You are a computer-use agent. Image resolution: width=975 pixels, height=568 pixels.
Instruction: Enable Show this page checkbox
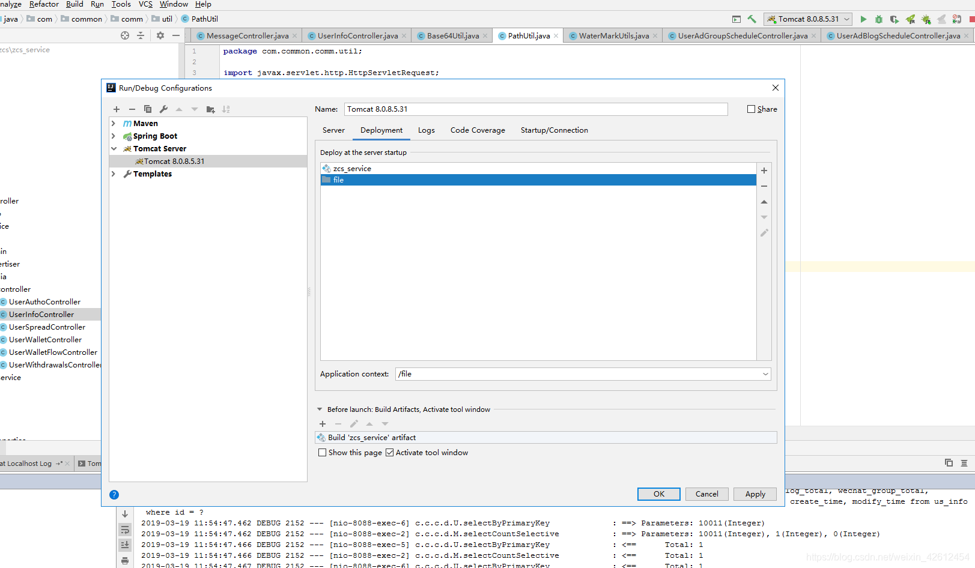coord(323,453)
